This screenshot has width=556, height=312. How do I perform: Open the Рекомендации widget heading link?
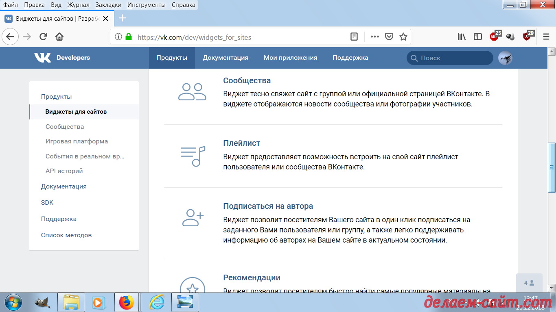pyautogui.click(x=252, y=277)
